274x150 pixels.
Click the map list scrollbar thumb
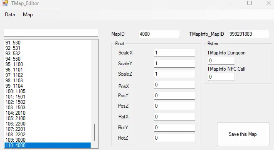click(x=94, y=132)
